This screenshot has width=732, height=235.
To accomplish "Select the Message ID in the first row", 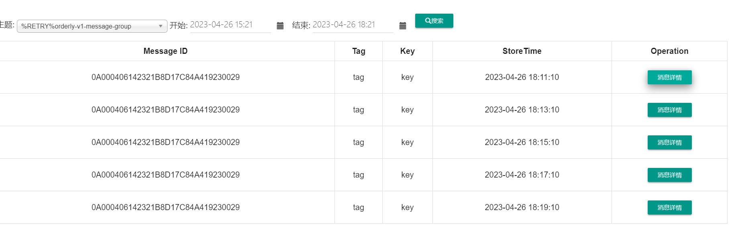I will pyautogui.click(x=165, y=77).
